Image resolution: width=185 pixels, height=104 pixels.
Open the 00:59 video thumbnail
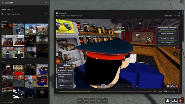click(42, 69)
